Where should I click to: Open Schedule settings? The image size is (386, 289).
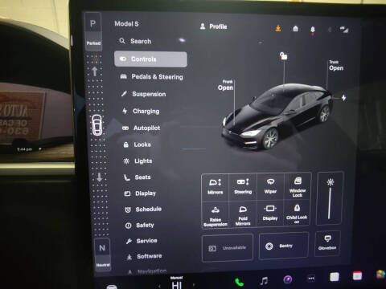coord(143,210)
